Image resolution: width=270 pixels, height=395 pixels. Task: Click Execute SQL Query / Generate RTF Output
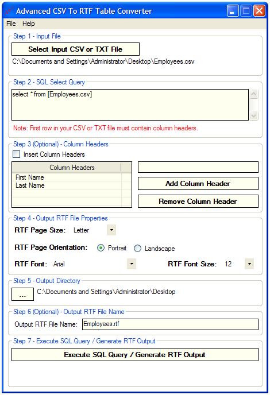(x=135, y=355)
